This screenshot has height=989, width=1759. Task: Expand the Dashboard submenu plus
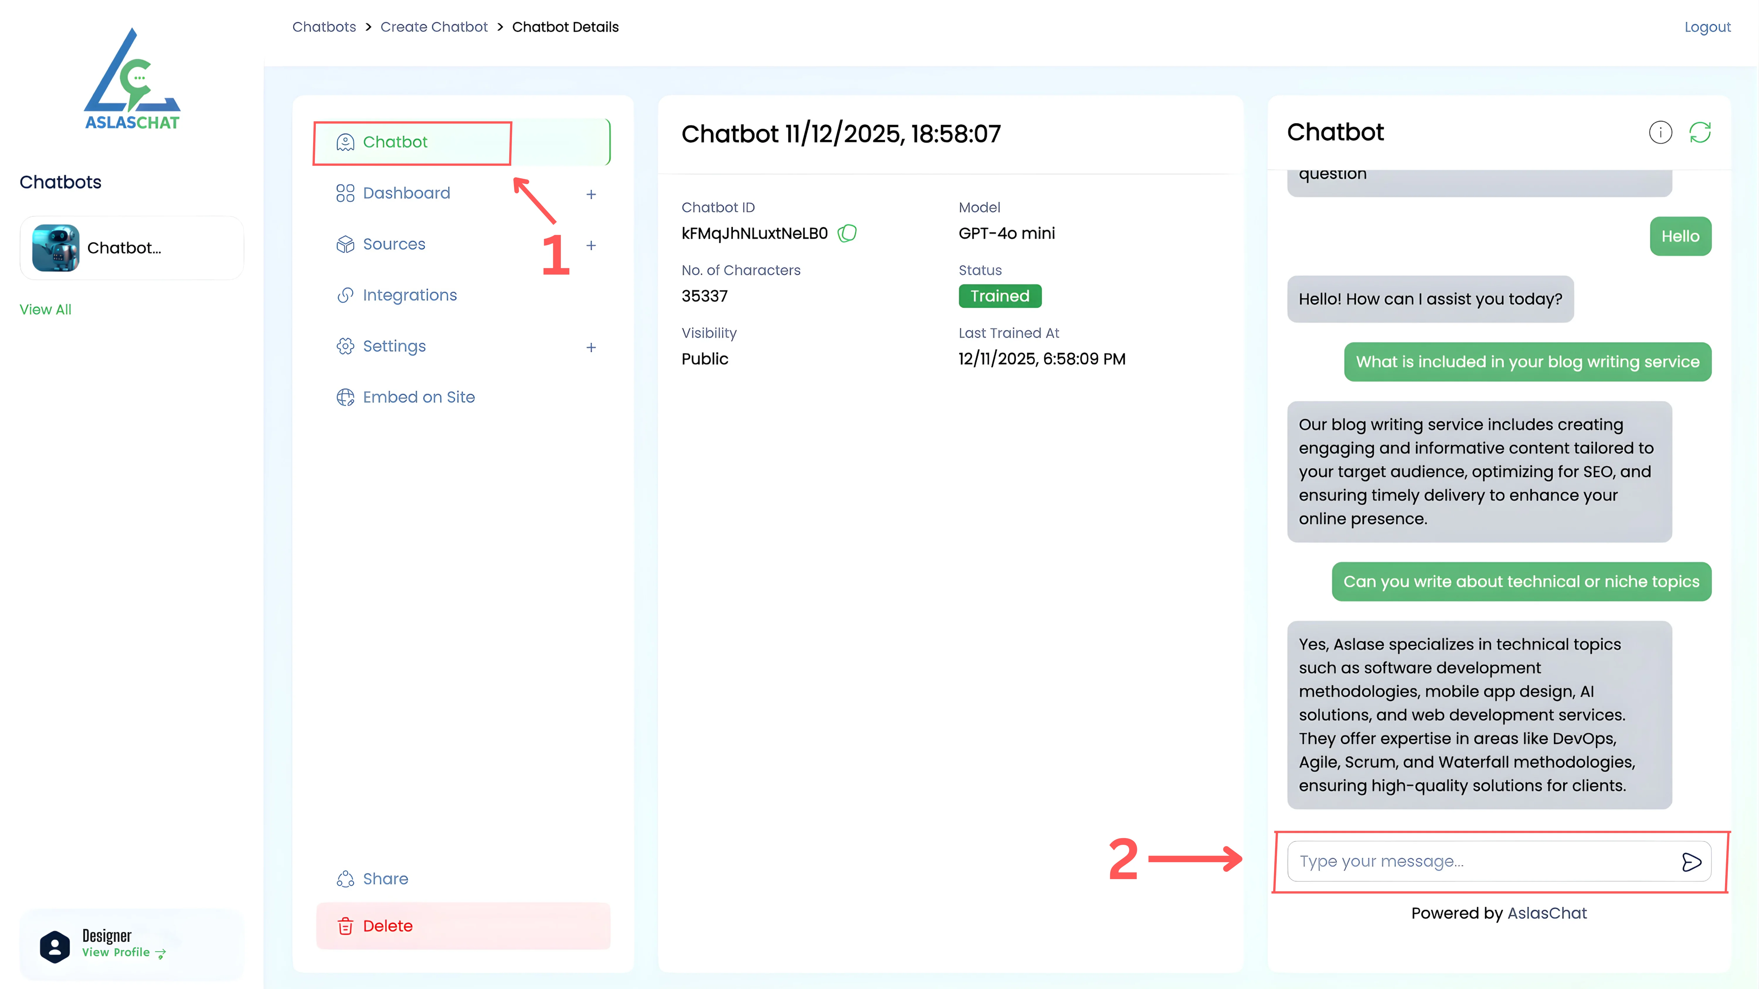tap(591, 195)
